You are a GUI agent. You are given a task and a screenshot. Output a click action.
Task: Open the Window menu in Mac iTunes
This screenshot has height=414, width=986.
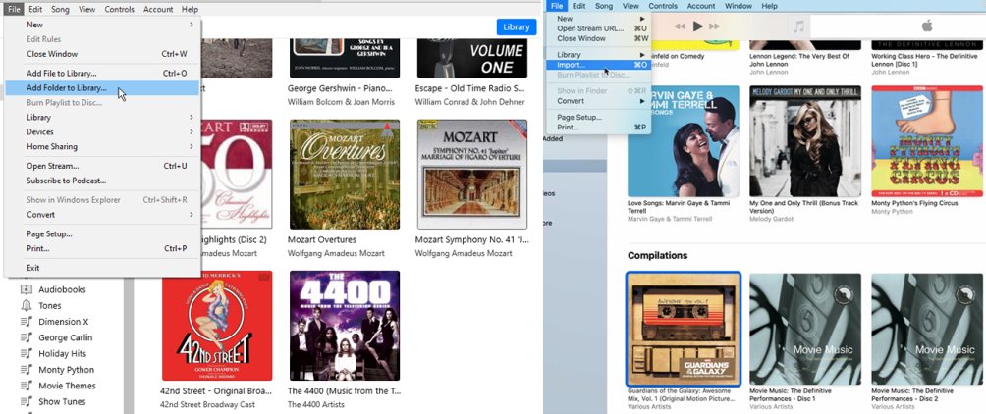[x=738, y=6]
